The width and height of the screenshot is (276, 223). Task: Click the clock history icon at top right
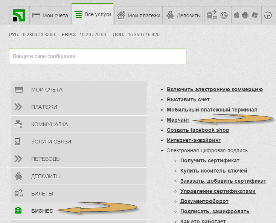click(x=268, y=15)
